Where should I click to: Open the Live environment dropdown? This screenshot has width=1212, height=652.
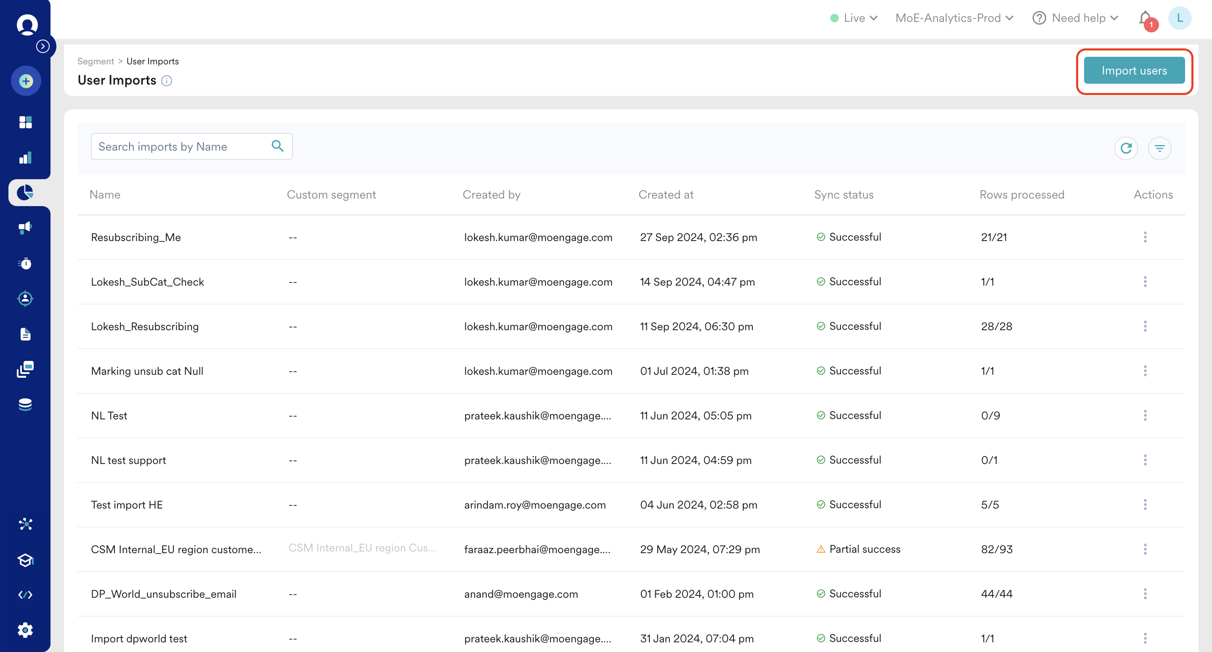coord(854,18)
